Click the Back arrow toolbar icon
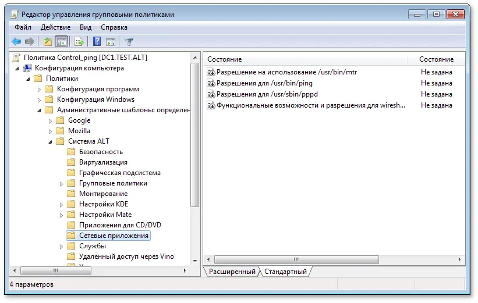Viewport: 478px width, 303px height. [x=16, y=41]
